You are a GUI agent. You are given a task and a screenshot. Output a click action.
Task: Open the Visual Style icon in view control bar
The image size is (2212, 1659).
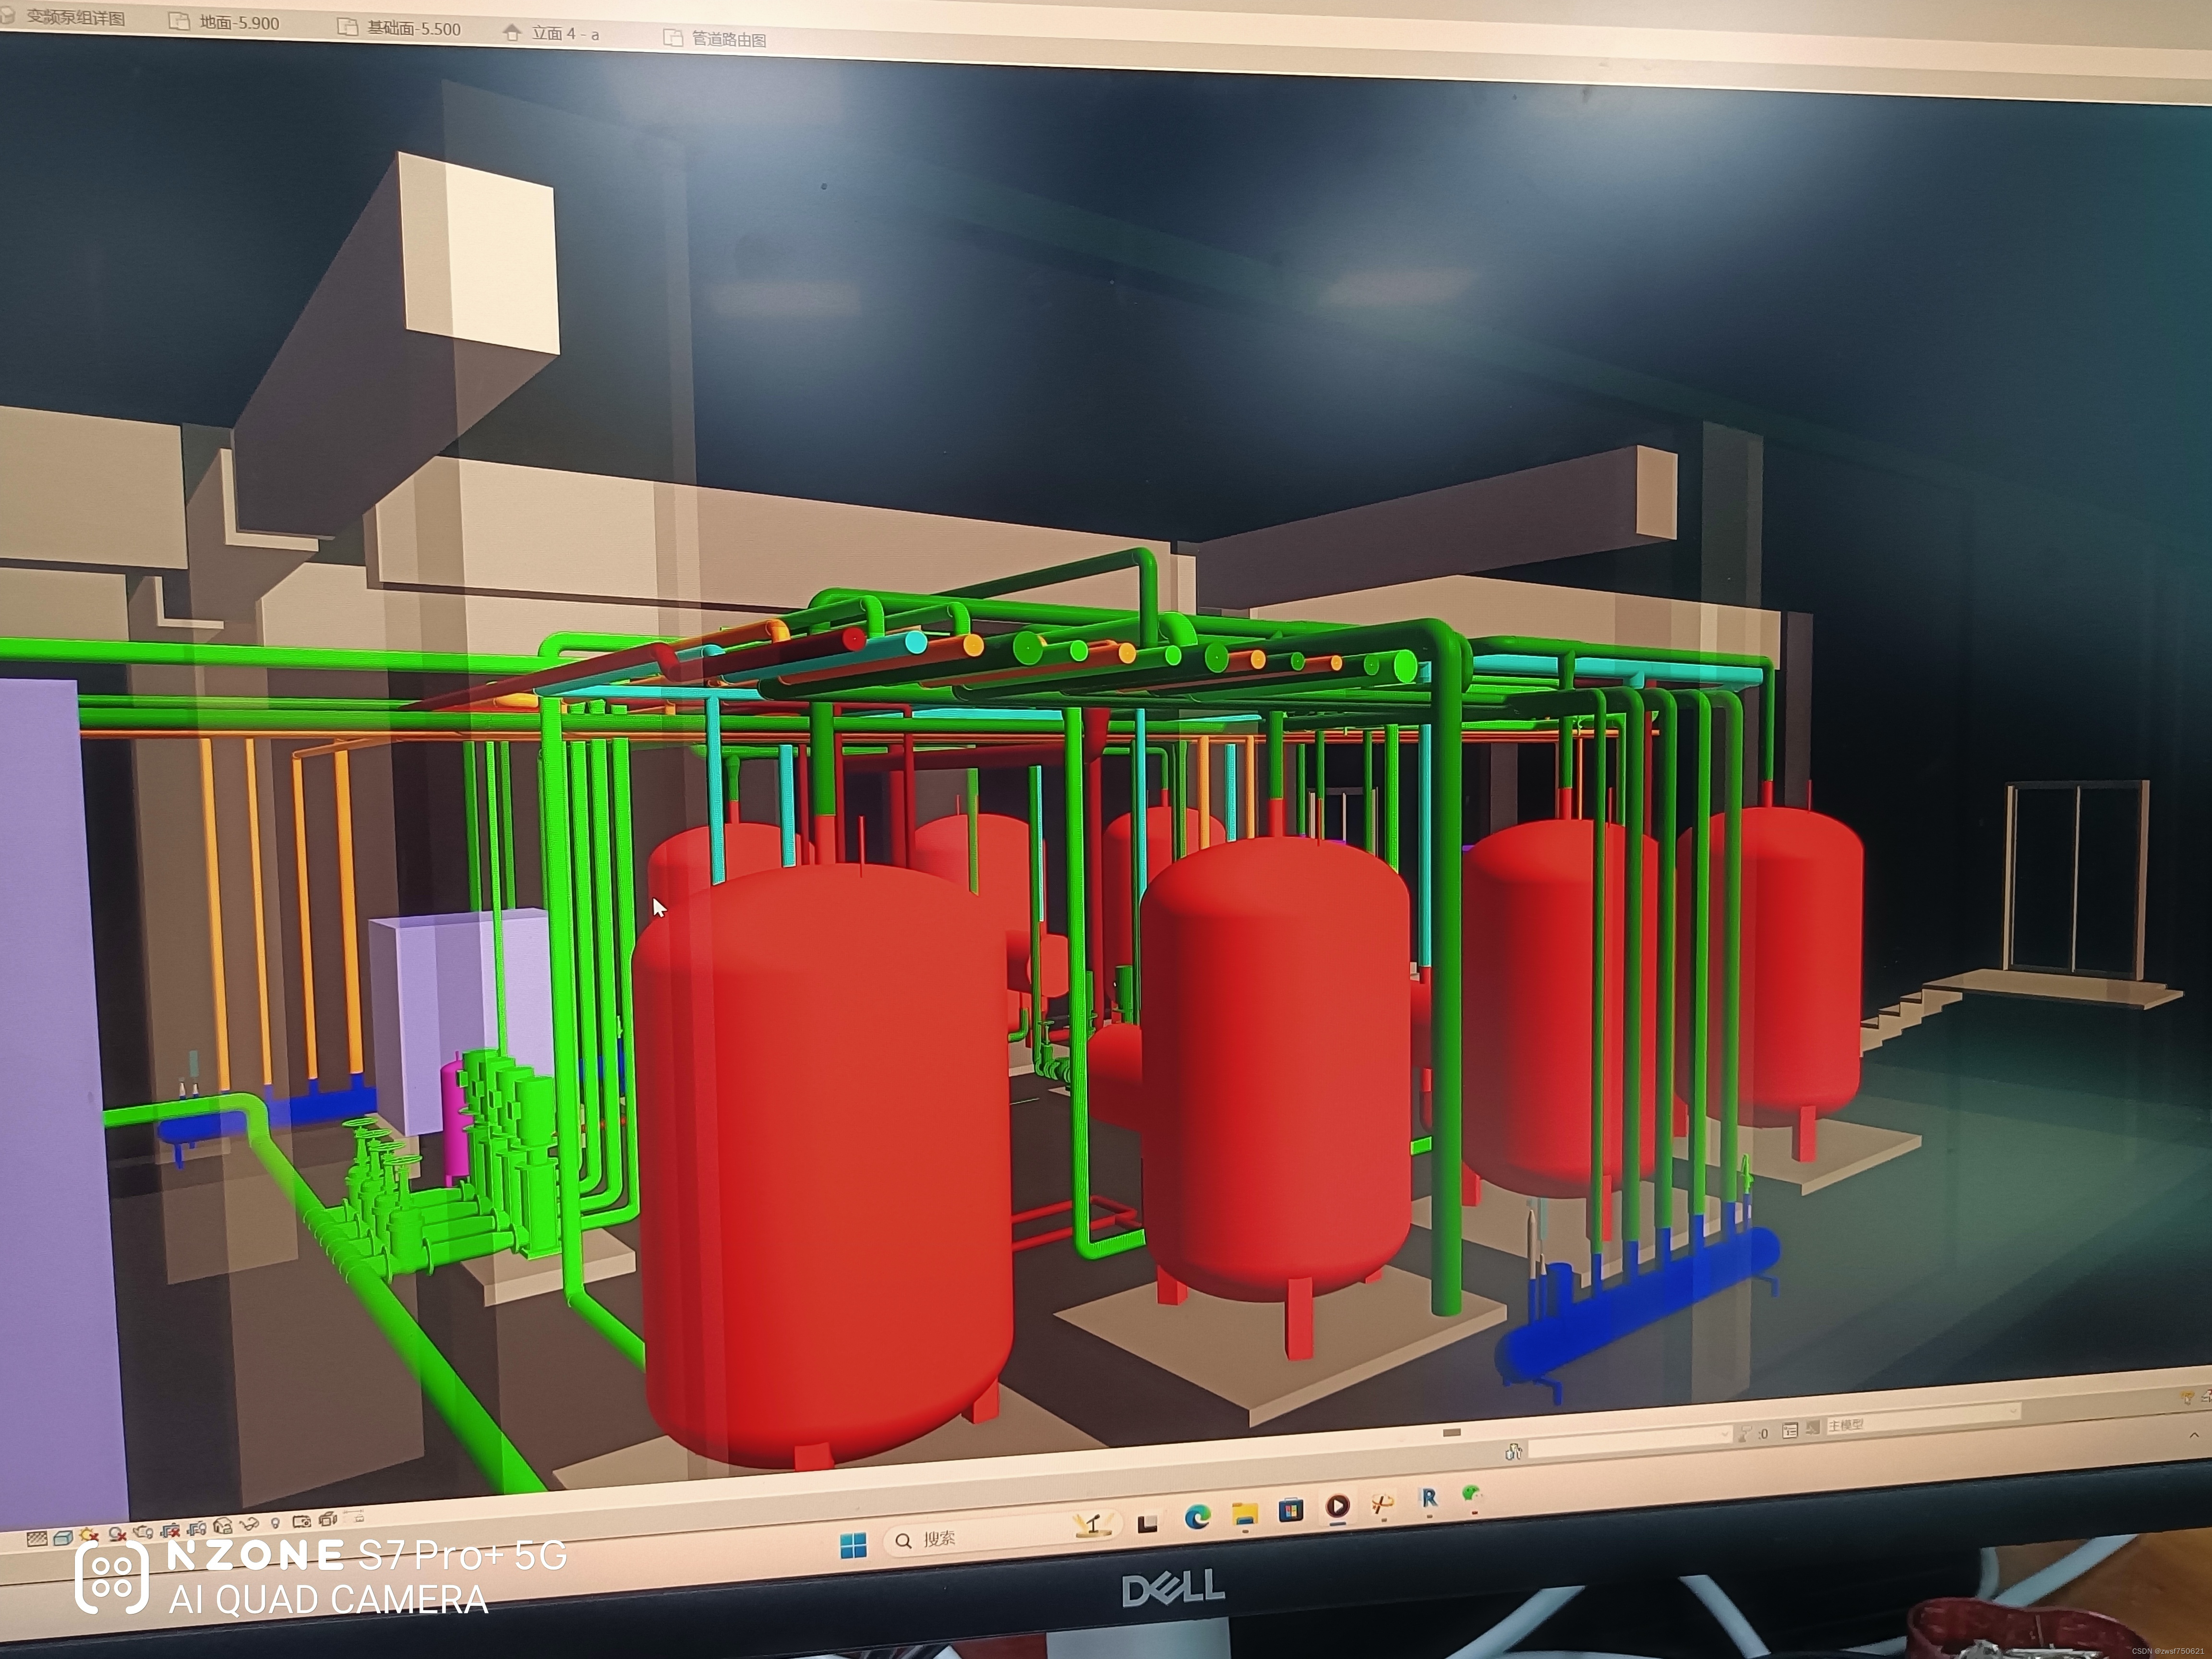(x=63, y=1538)
